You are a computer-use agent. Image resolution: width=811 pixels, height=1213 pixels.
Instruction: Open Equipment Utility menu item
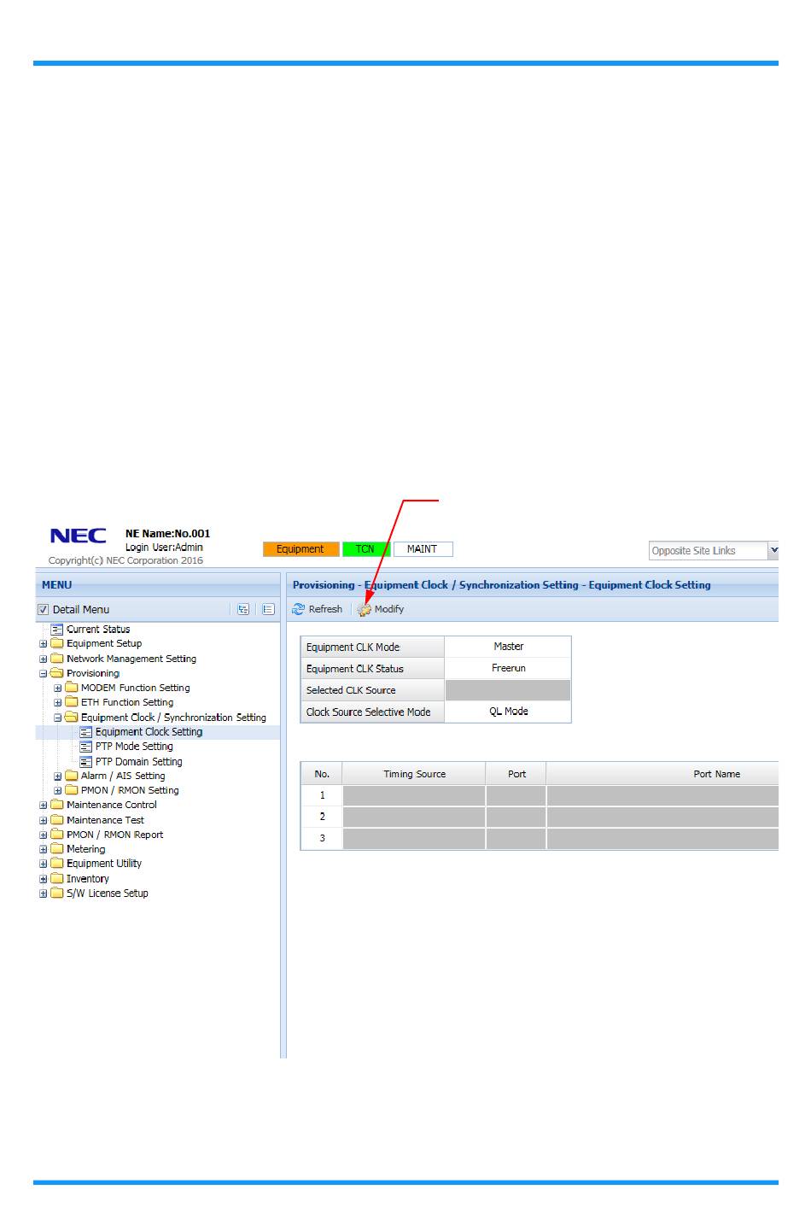[104, 864]
